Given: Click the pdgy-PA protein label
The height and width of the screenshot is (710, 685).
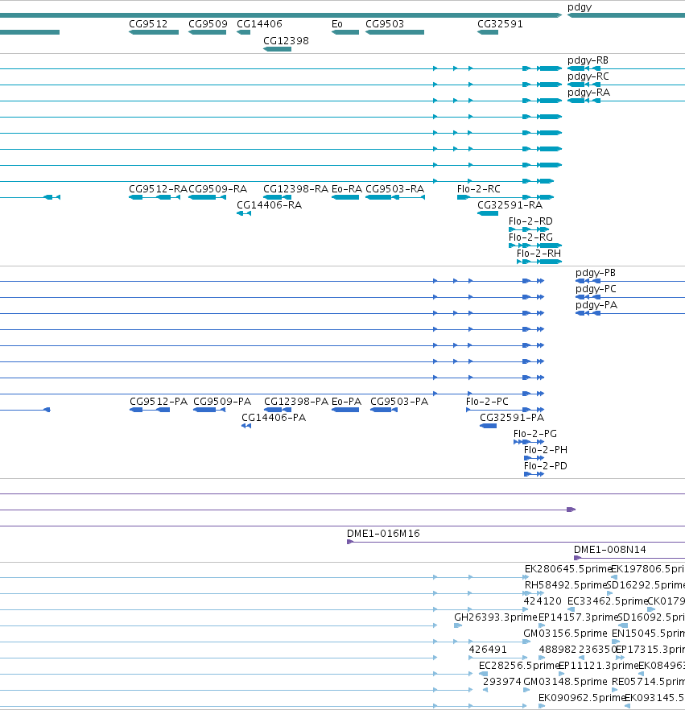Looking at the screenshot, I should 596,305.
